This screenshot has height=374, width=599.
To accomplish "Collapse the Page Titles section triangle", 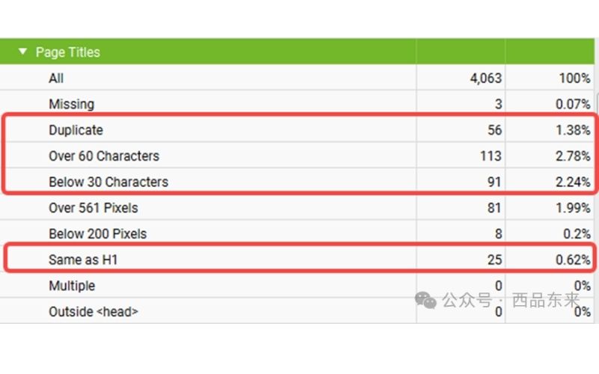I will pyautogui.click(x=22, y=51).
